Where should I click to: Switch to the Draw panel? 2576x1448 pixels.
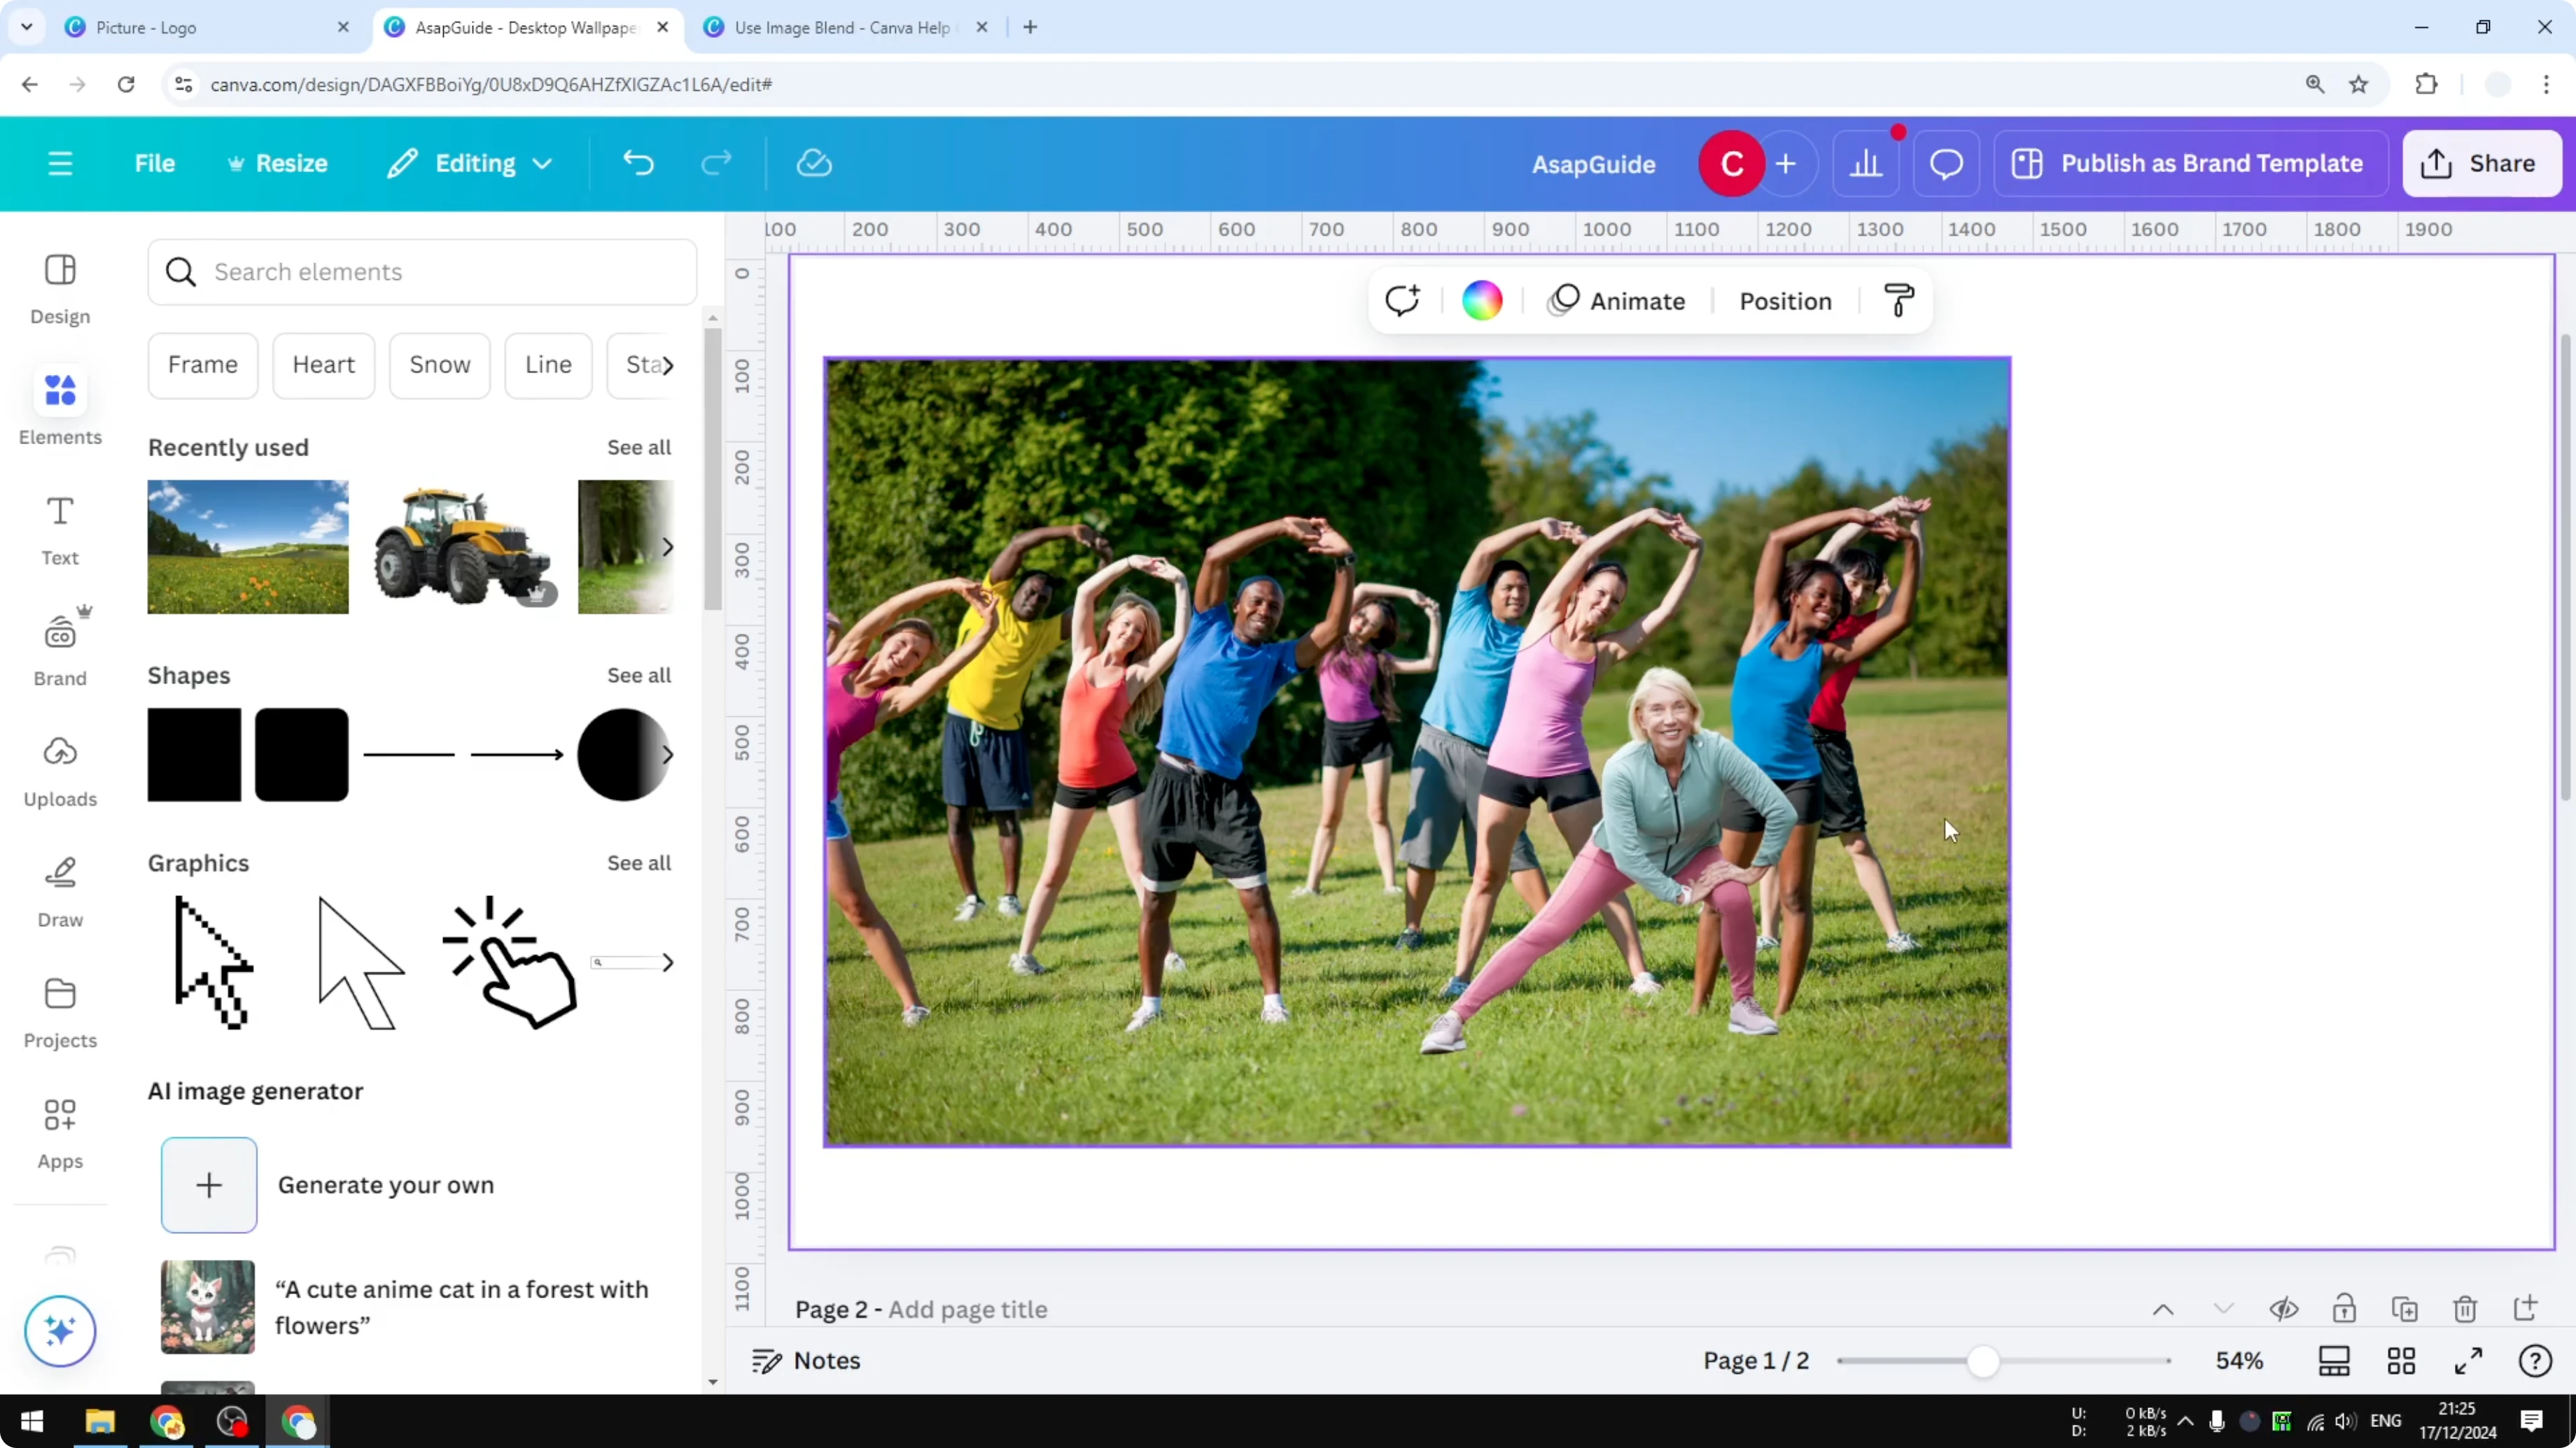[59, 888]
